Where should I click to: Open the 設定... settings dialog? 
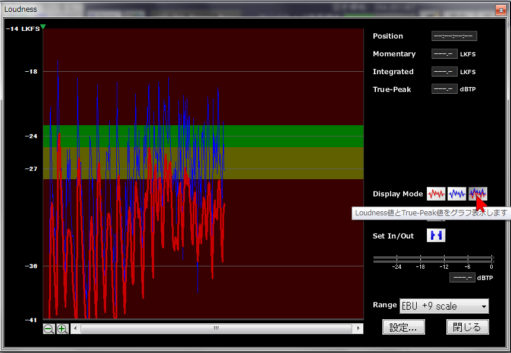point(403,327)
